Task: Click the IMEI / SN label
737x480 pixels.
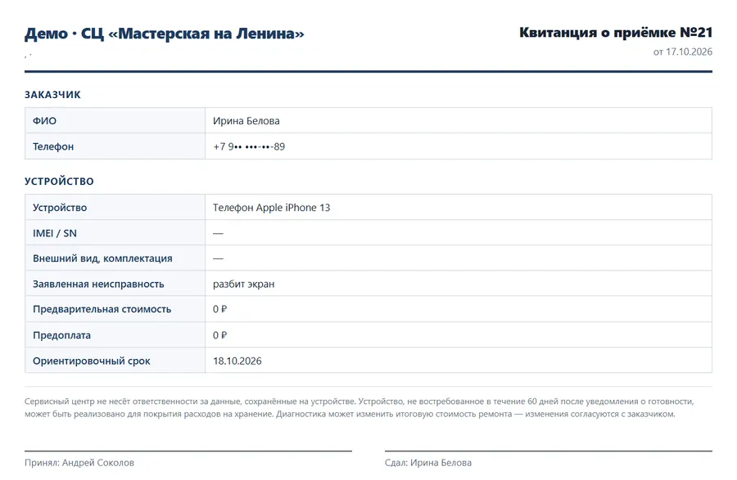Action: point(55,233)
